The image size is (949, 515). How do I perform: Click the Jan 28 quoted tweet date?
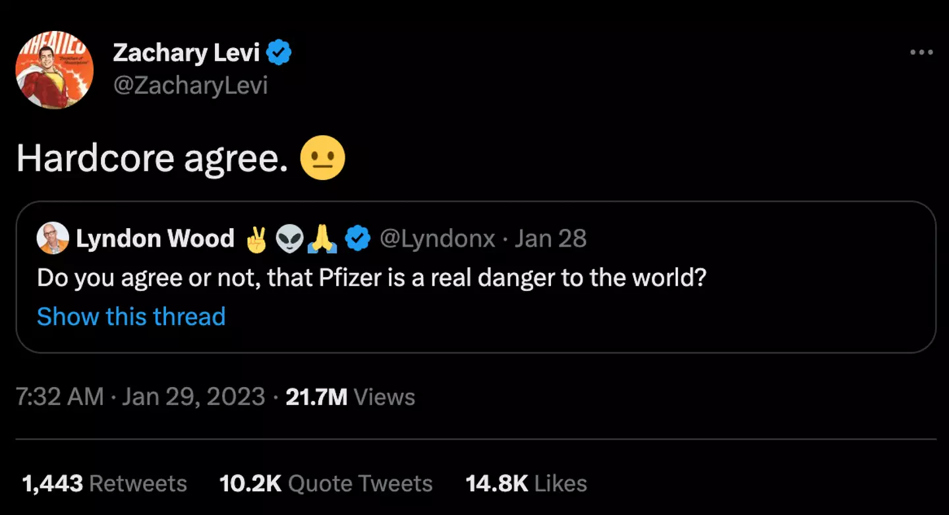pyautogui.click(x=550, y=239)
